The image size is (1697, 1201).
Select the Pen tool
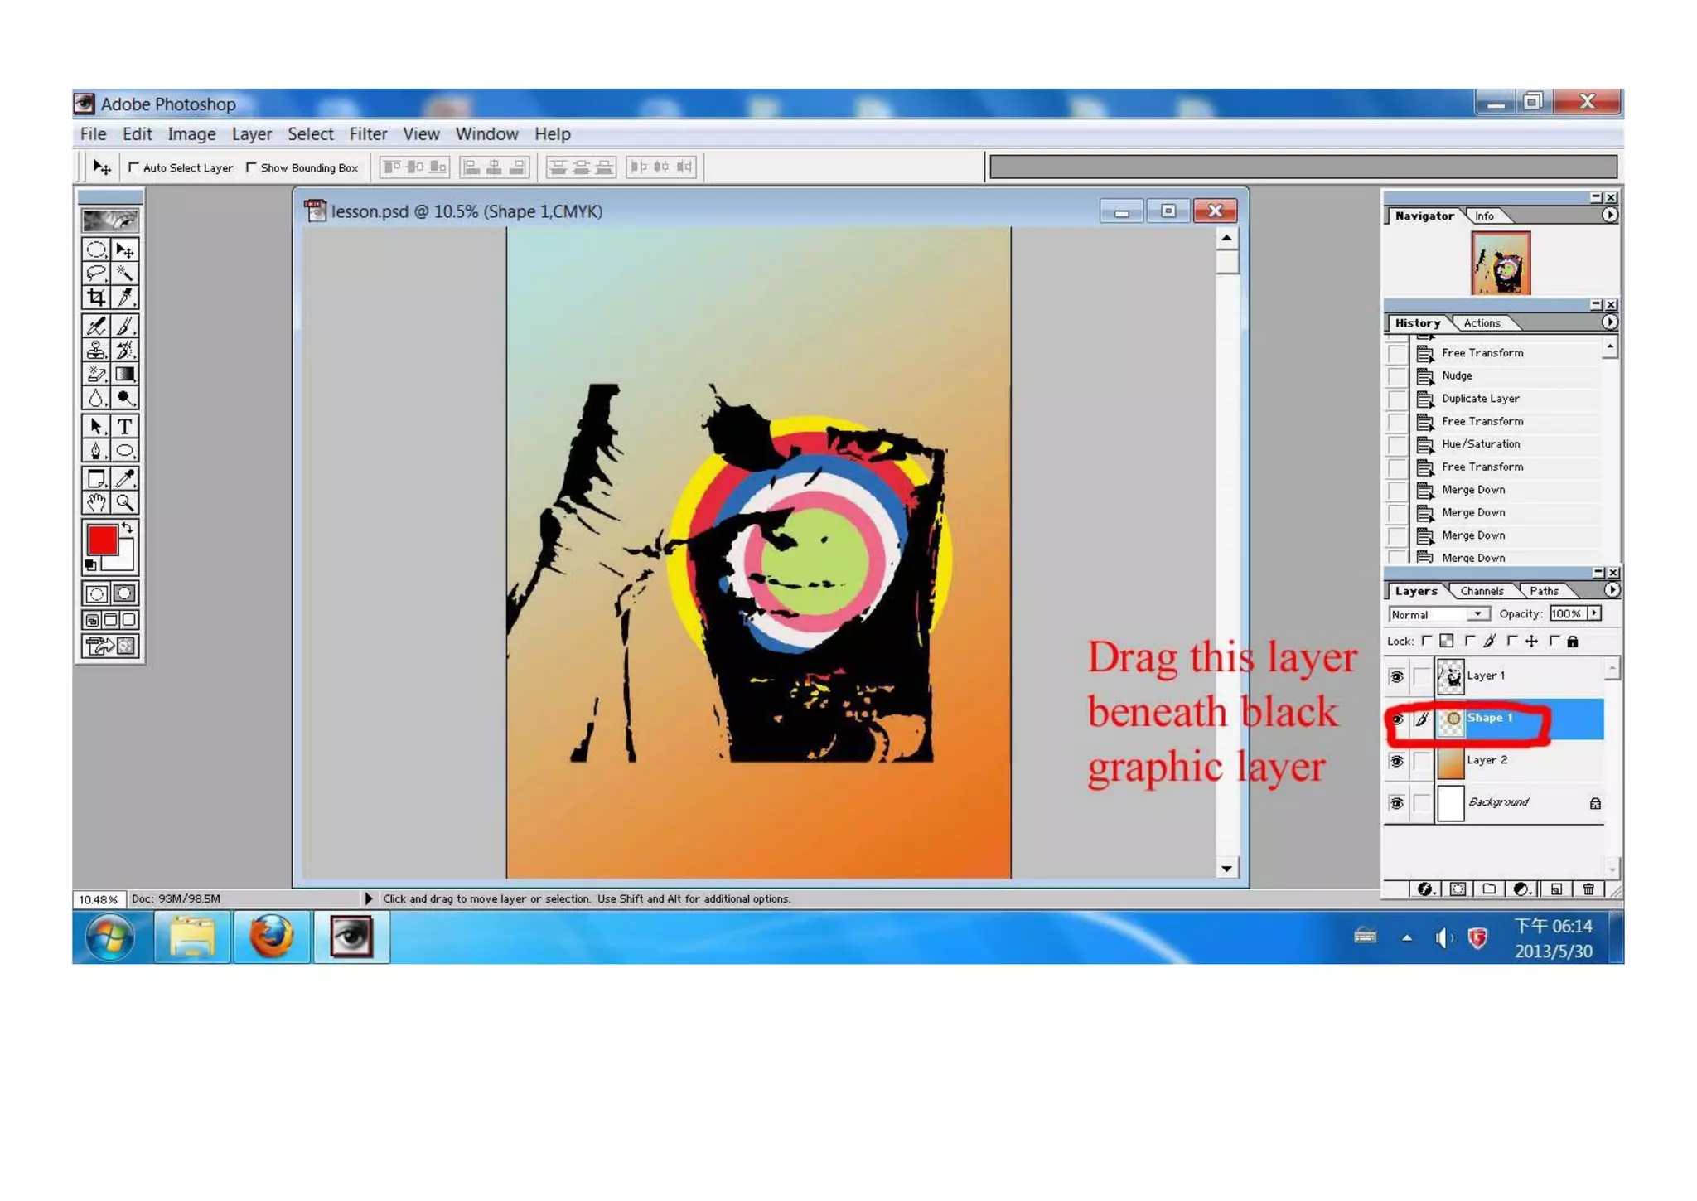coord(96,450)
